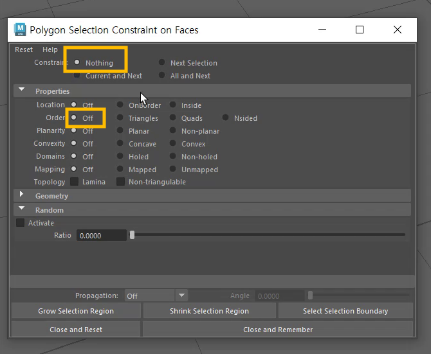Viewport: 431px width, 354px height.
Task: Set Mapping to Off
Action: (x=73, y=169)
